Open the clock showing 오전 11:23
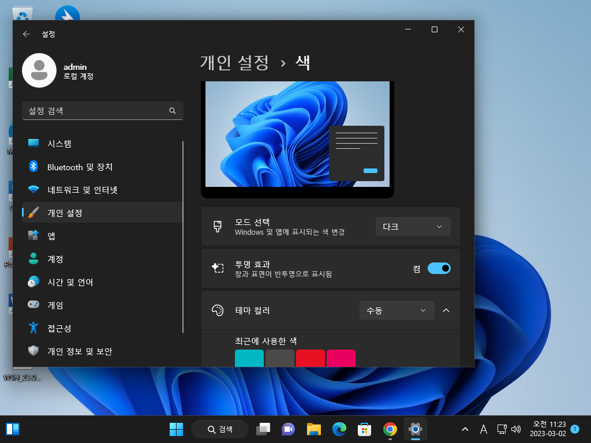591x443 pixels. click(548, 429)
